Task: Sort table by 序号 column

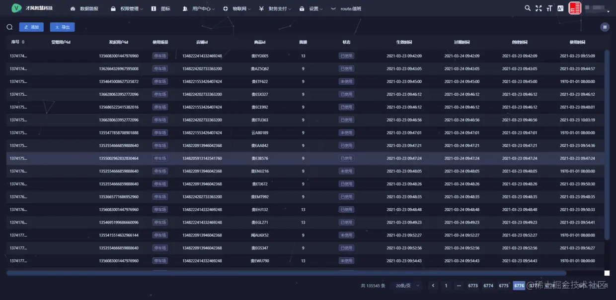Action: (18, 42)
